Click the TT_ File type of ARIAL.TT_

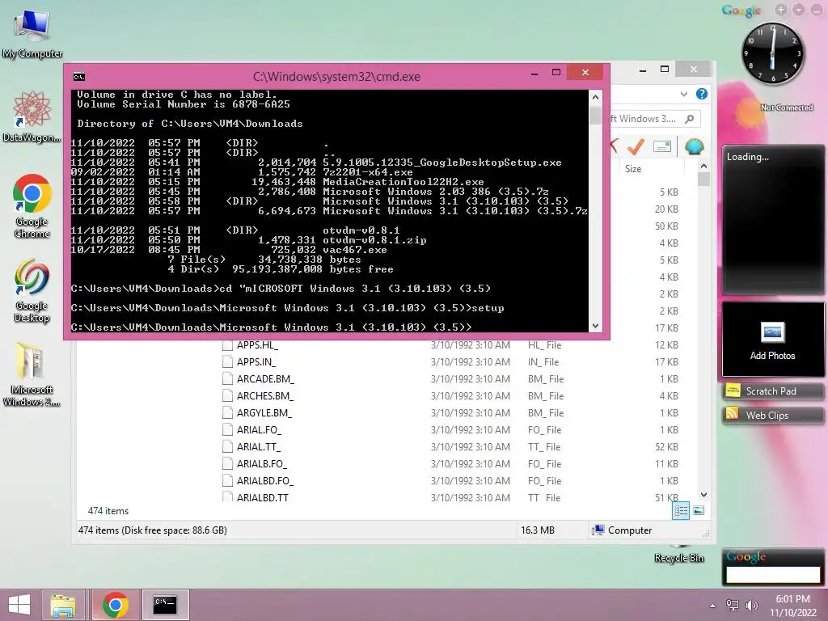coord(544,446)
